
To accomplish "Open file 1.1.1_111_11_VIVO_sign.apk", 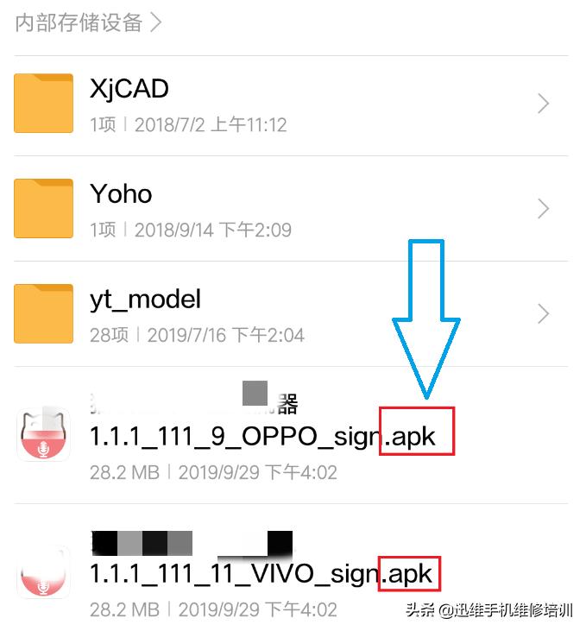I will coord(261,573).
